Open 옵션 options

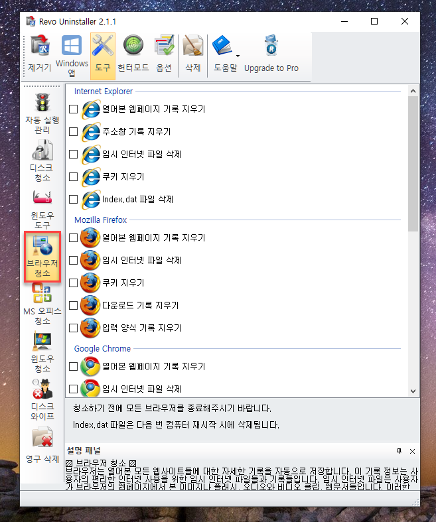point(164,54)
